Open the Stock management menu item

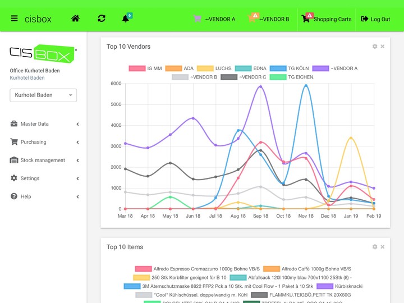click(x=43, y=160)
